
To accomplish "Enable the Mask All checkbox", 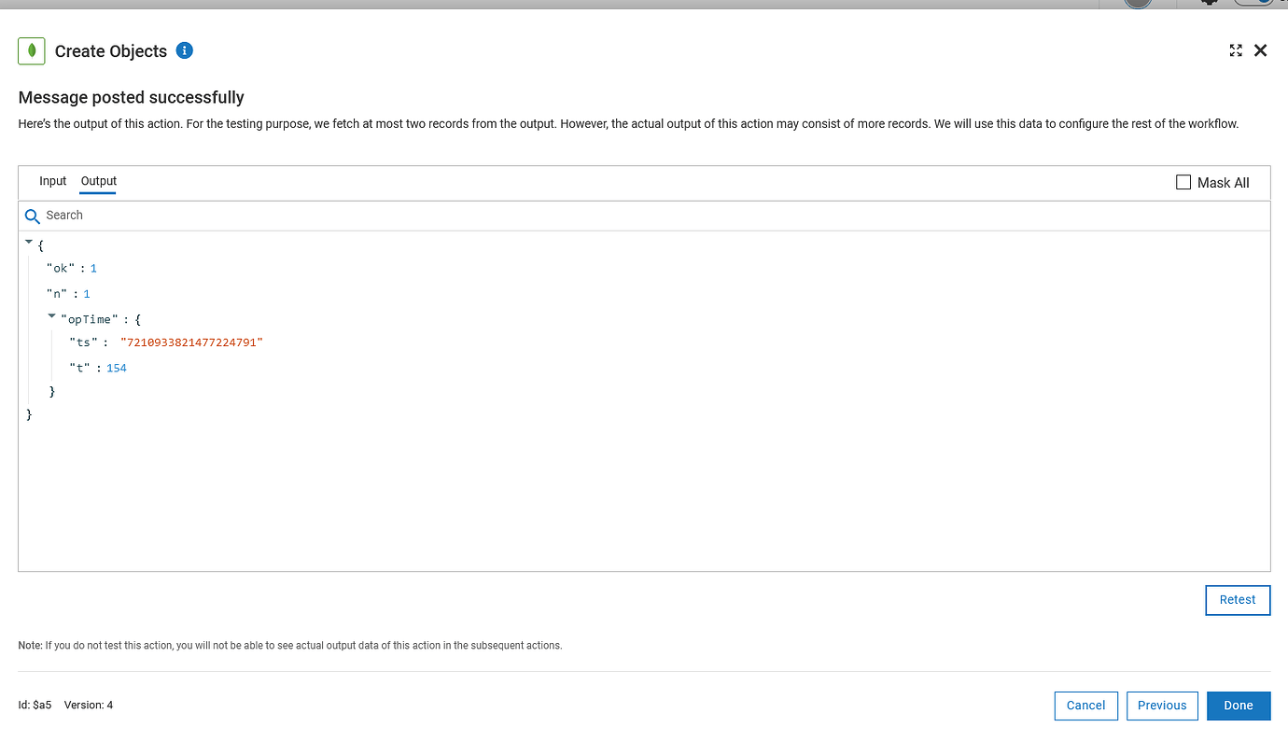I will coord(1183,182).
